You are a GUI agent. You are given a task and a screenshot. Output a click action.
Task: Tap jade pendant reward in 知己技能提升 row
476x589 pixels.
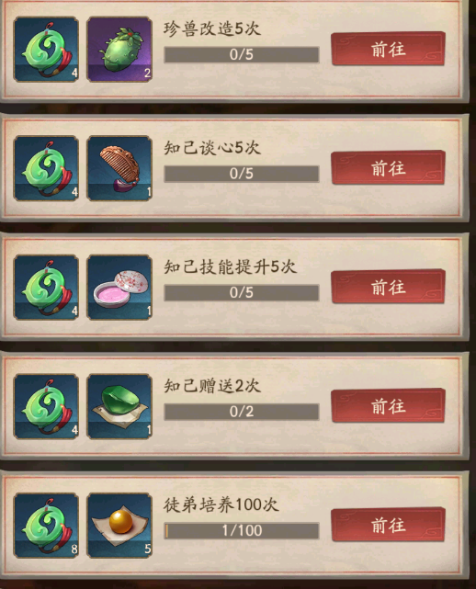click(46, 288)
